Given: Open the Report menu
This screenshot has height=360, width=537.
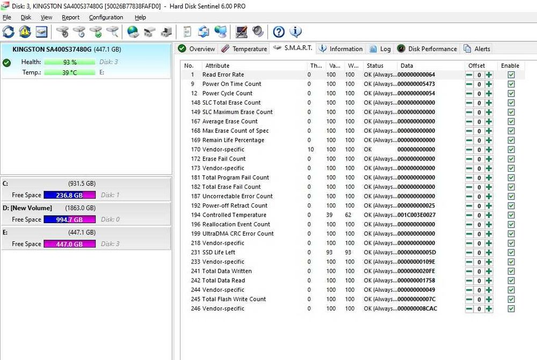Looking at the screenshot, I should [70, 17].
